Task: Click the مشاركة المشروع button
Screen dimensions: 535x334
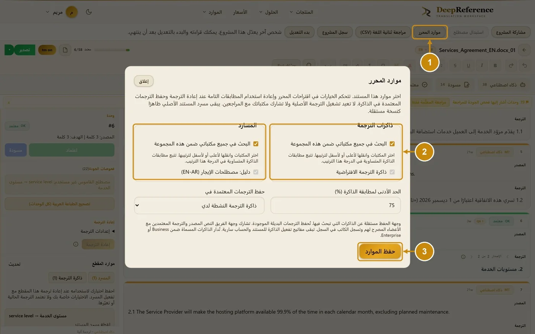Action: 511,32
